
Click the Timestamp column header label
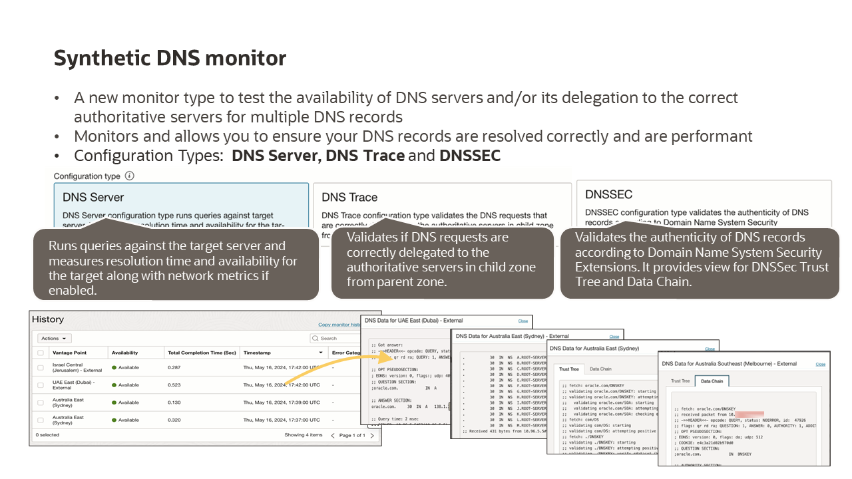pyautogui.click(x=257, y=353)
